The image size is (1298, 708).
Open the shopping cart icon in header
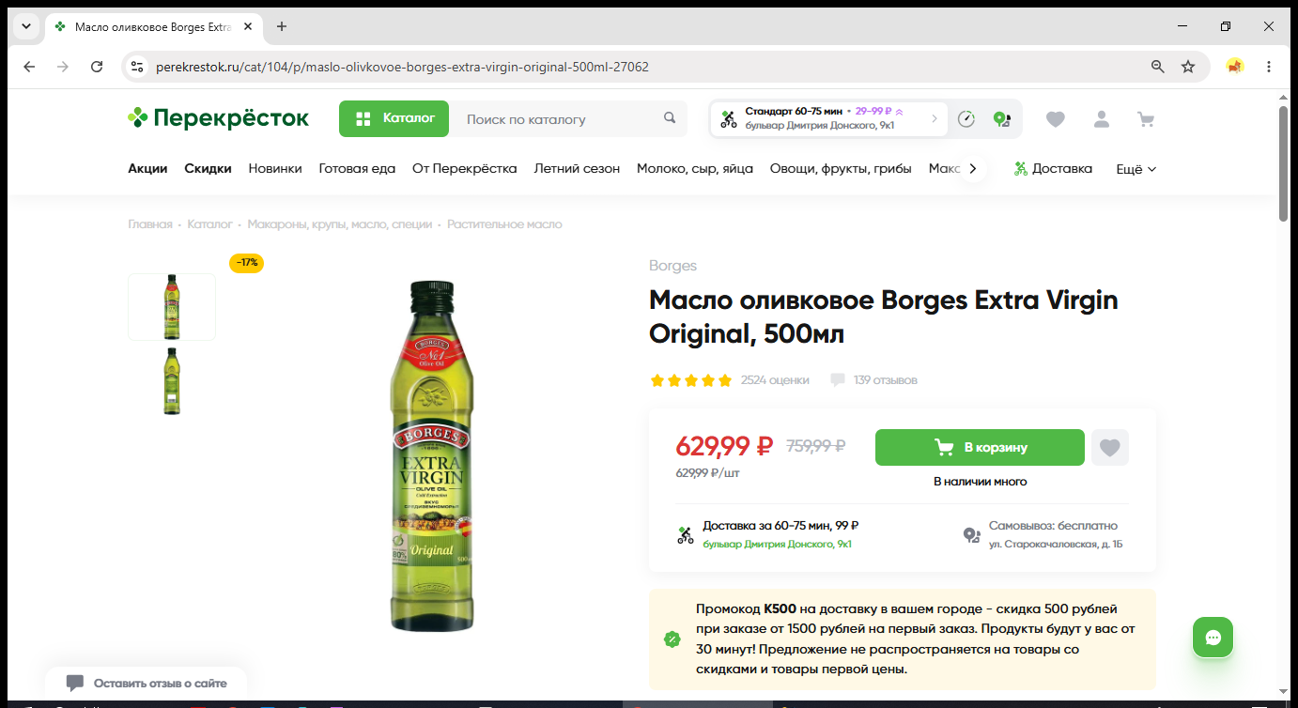click(x=1145, y=119)
